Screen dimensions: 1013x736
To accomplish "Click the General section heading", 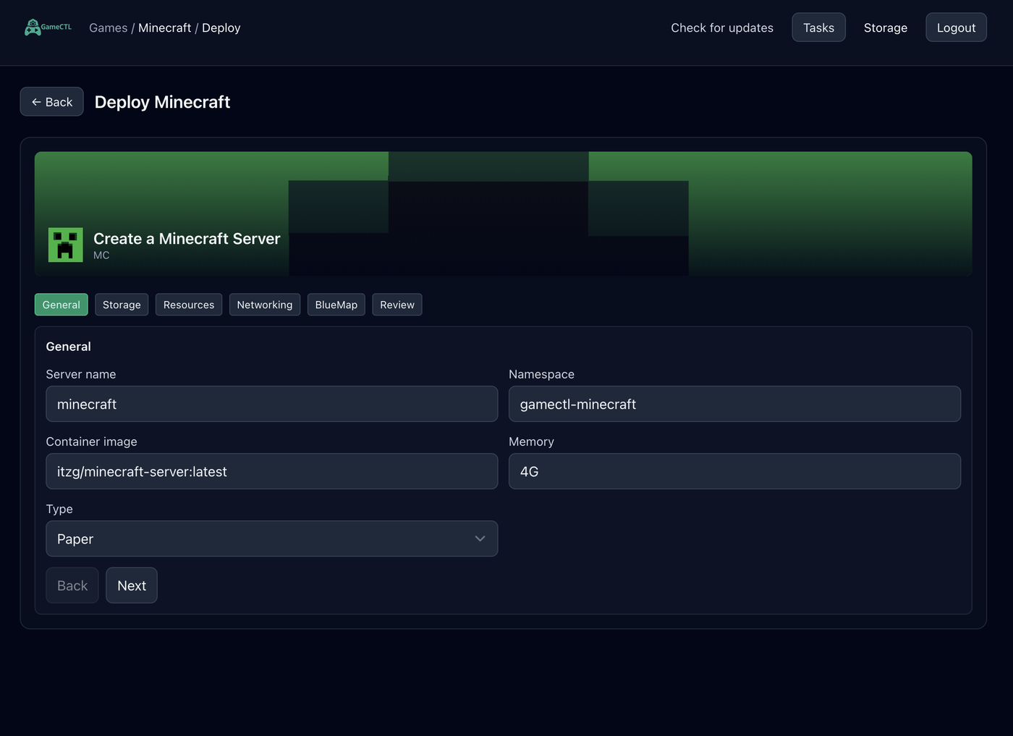I will (69, 347).
